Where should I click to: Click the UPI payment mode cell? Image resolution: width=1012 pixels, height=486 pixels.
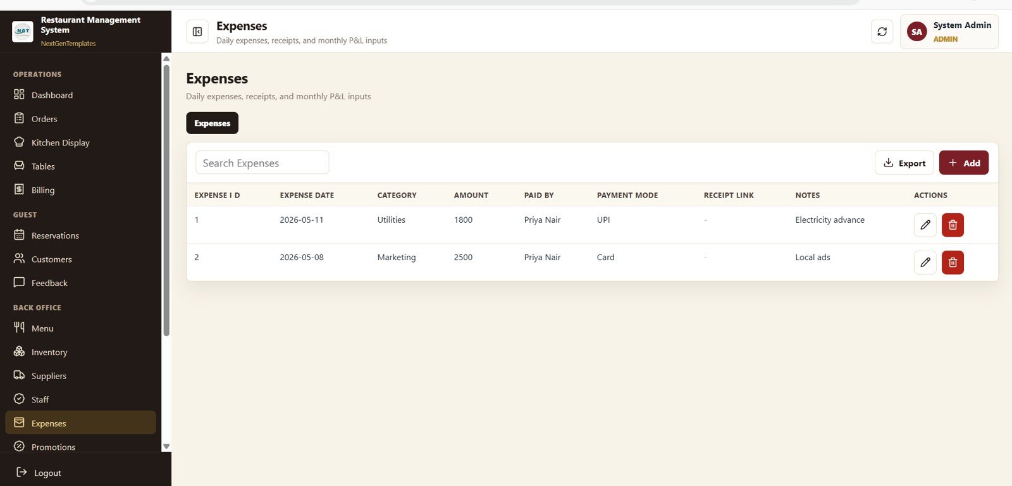[603, 220]
